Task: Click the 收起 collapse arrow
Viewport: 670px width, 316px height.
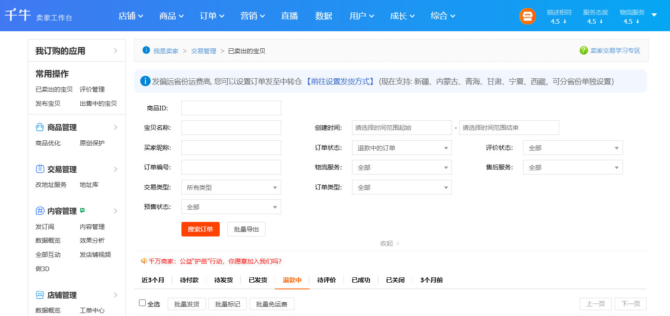Action: [x=397, y=243]
